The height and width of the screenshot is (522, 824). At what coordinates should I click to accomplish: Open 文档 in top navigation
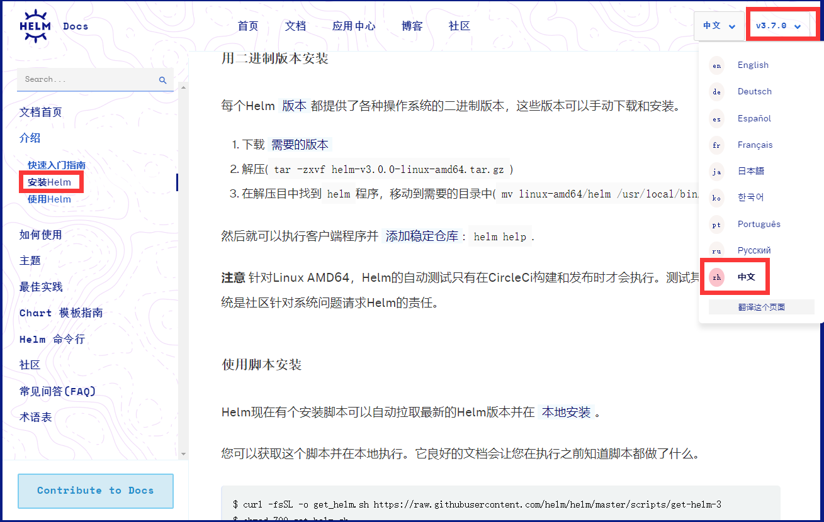pos(295,26)
